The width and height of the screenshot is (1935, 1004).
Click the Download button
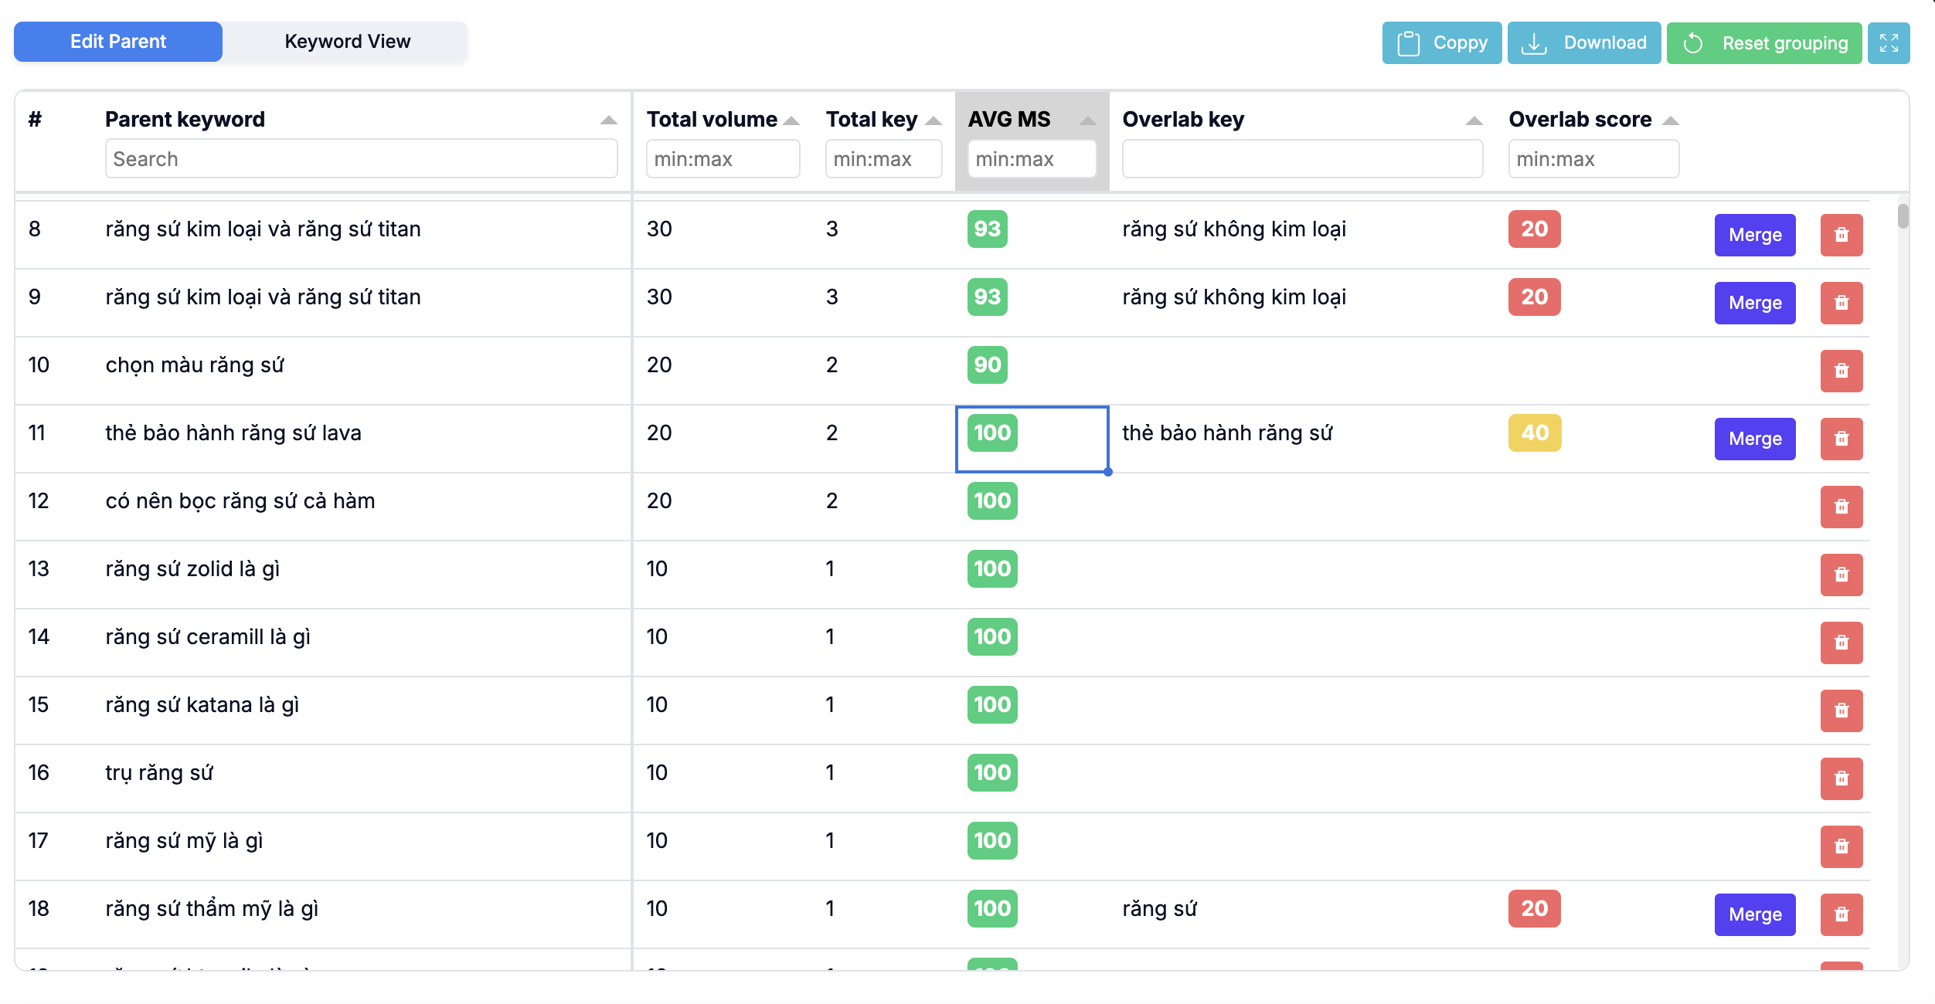[x=1583, y=42]
